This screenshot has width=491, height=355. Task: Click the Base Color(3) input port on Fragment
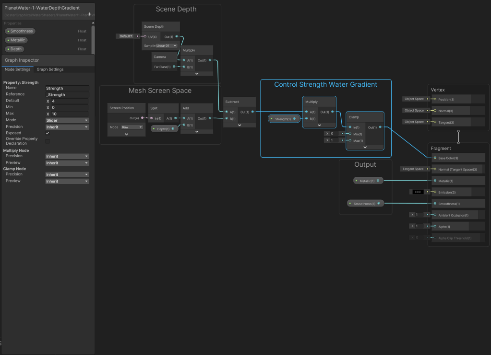(435, 158)
